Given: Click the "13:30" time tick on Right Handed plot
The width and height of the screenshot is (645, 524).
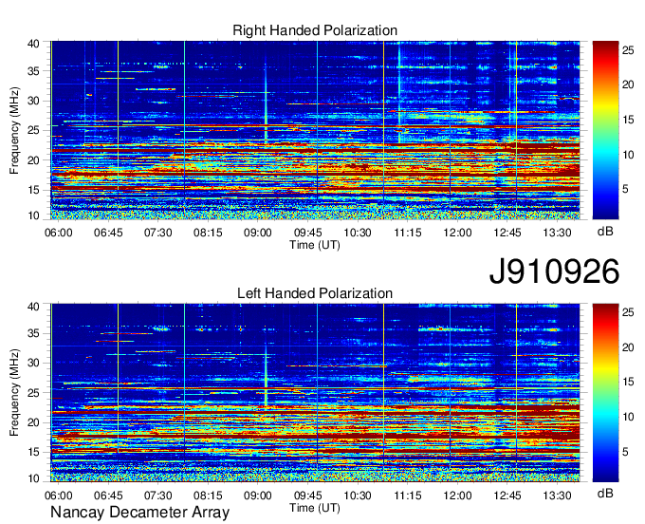Looking at the screenshot, I should 558,233.
